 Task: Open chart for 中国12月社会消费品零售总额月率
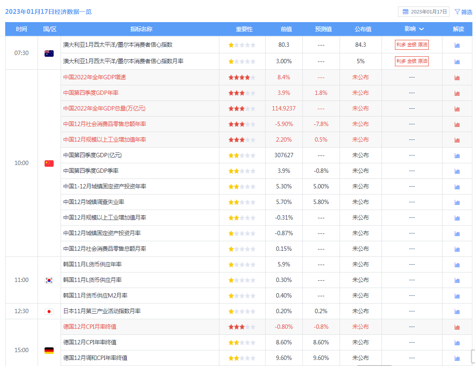tap(457, 249)
